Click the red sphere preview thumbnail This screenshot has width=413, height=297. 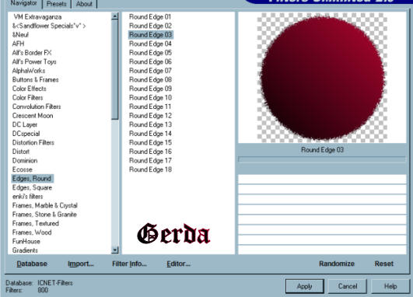pos(322,78)
